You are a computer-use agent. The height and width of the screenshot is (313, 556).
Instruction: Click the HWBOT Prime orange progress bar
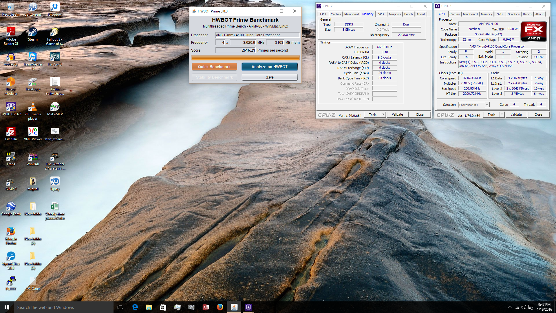(x=245, y=58)
